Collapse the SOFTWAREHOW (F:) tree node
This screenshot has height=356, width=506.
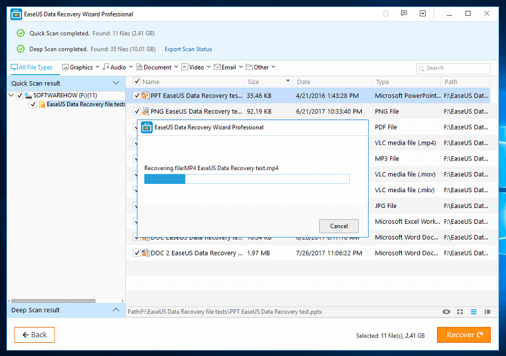(x=11, y=95)
